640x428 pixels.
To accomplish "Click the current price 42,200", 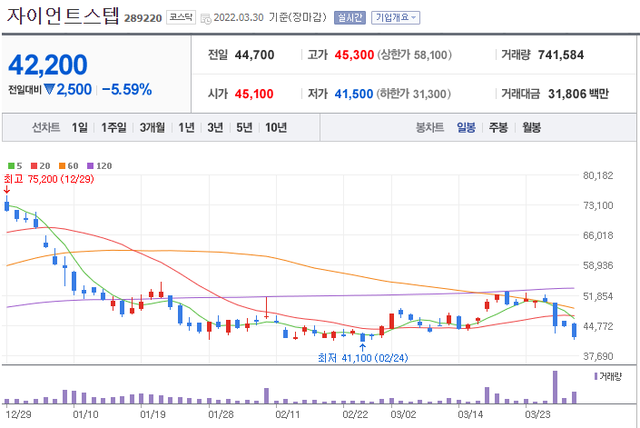I will point(48,65).
